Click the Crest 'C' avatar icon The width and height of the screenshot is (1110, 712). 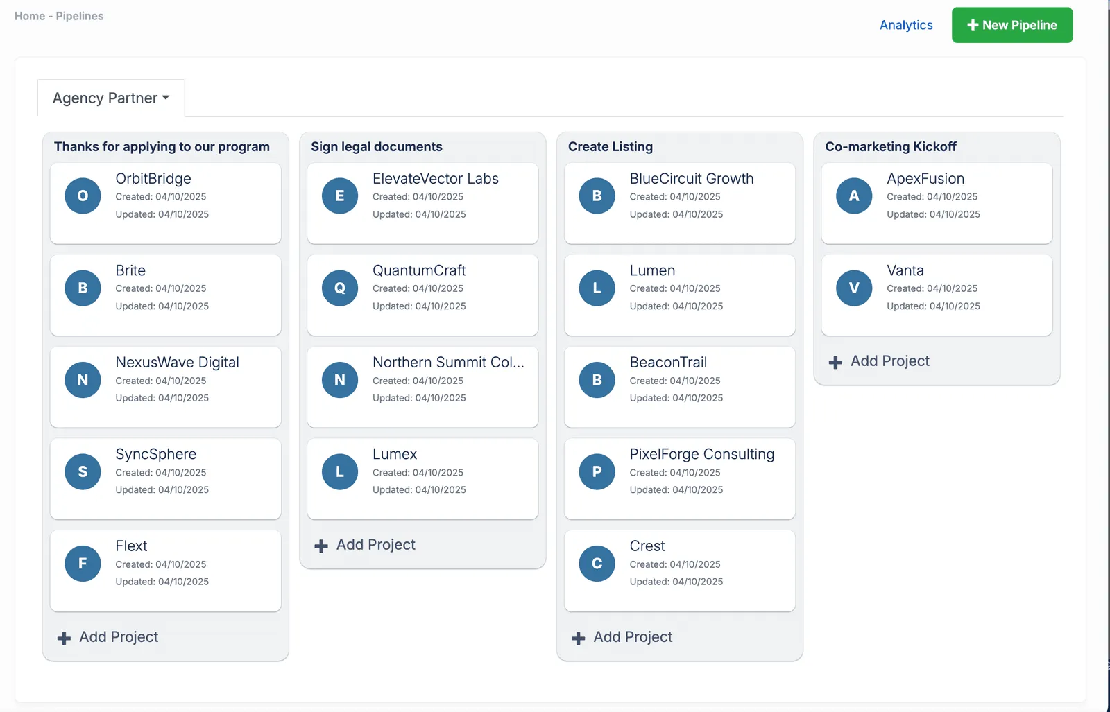(597, 564)
